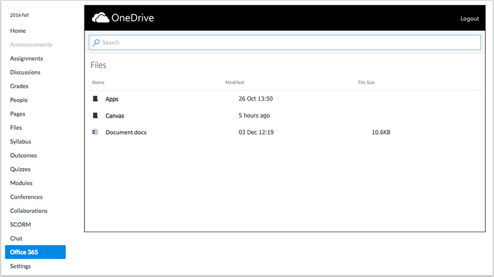Open Assignments in course navigation

point(26,59)
